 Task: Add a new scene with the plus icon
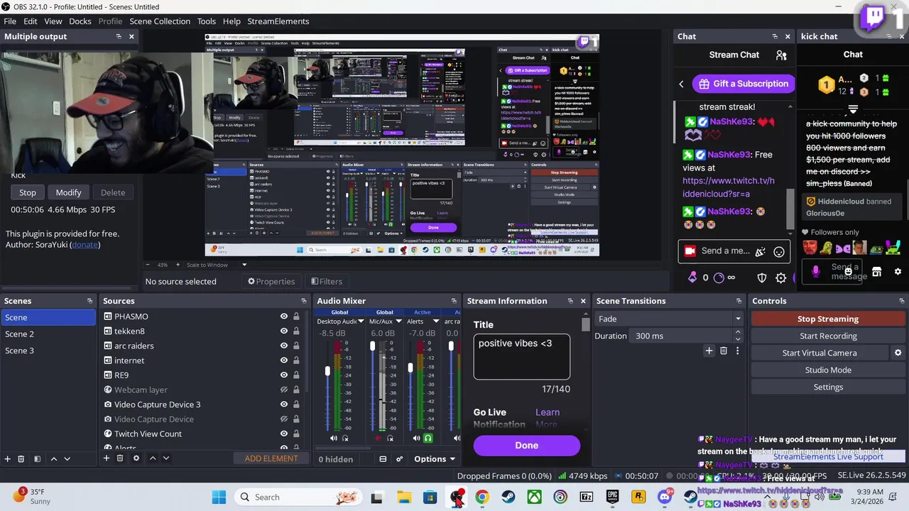click(8, 458)
